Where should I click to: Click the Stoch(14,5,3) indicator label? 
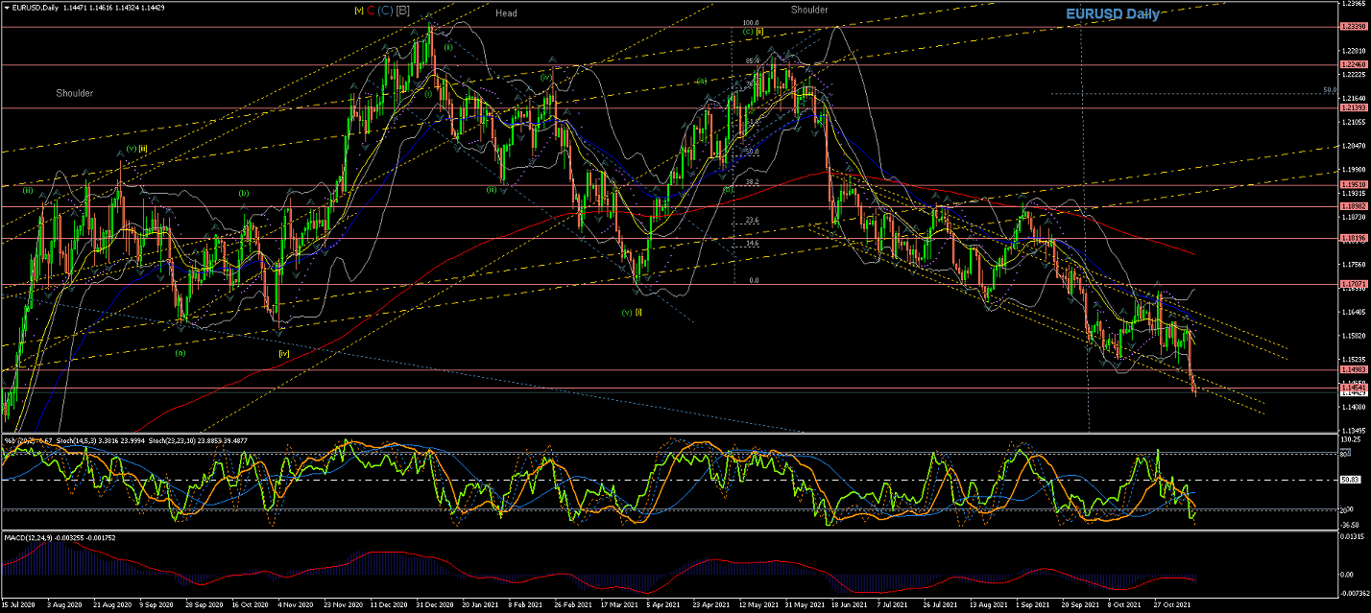point(81,440)
